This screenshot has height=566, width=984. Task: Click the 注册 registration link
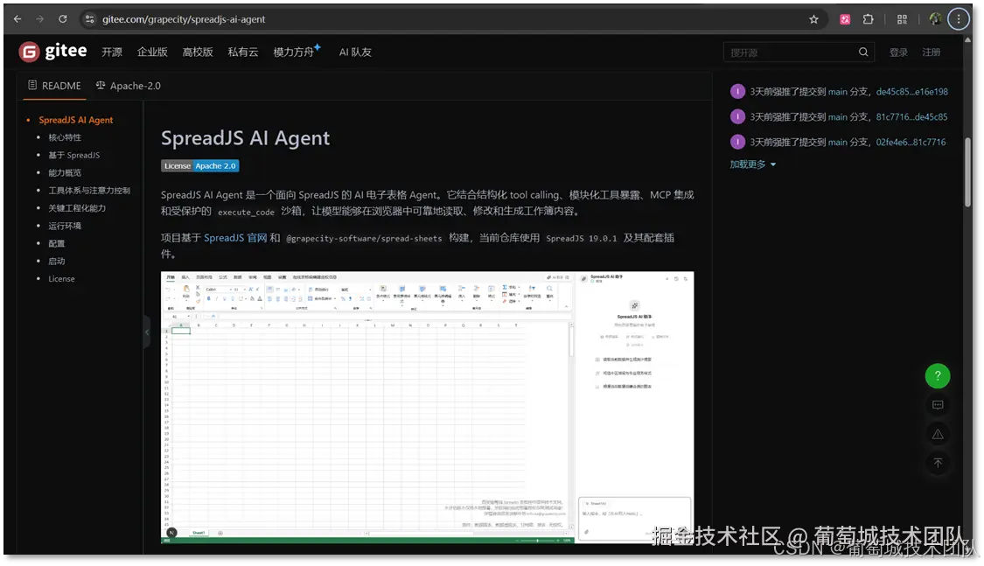(931, 52)
